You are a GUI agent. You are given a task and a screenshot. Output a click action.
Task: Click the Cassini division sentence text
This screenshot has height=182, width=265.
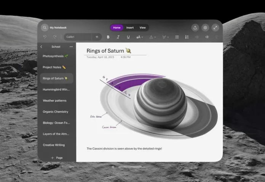124,149
